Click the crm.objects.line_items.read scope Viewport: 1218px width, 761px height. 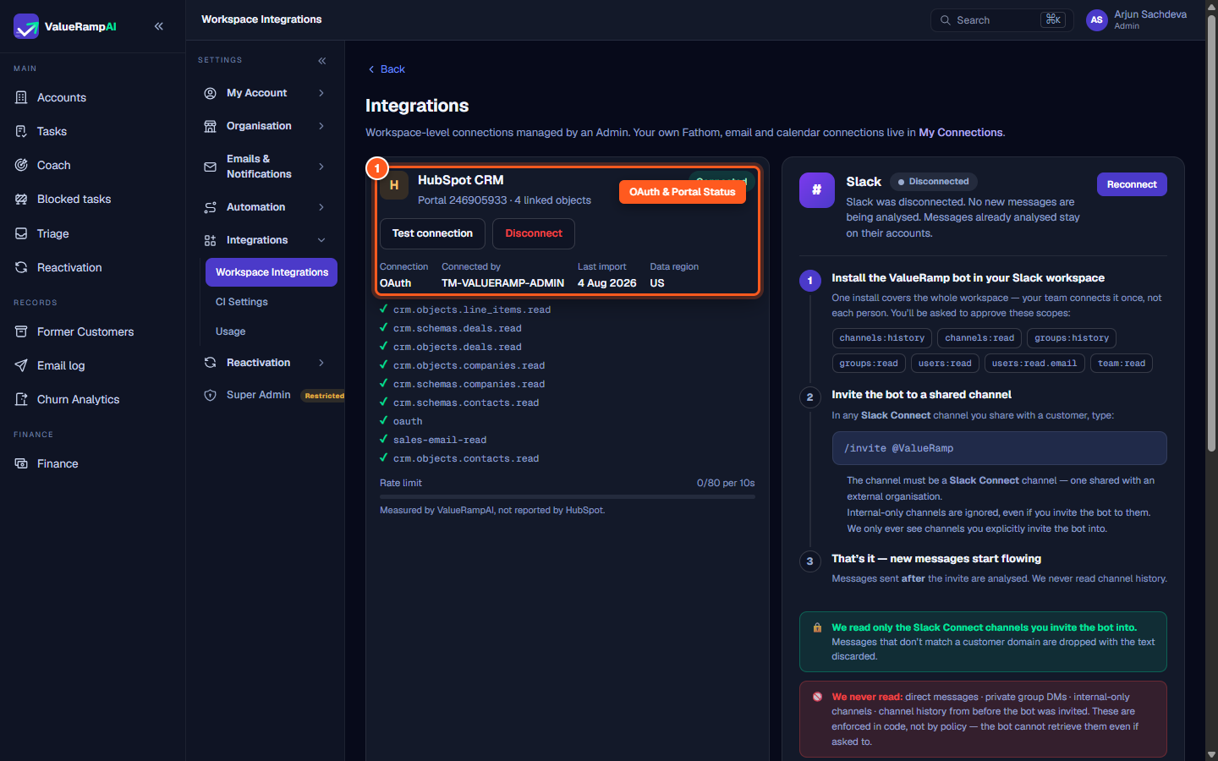coord(471,309)
